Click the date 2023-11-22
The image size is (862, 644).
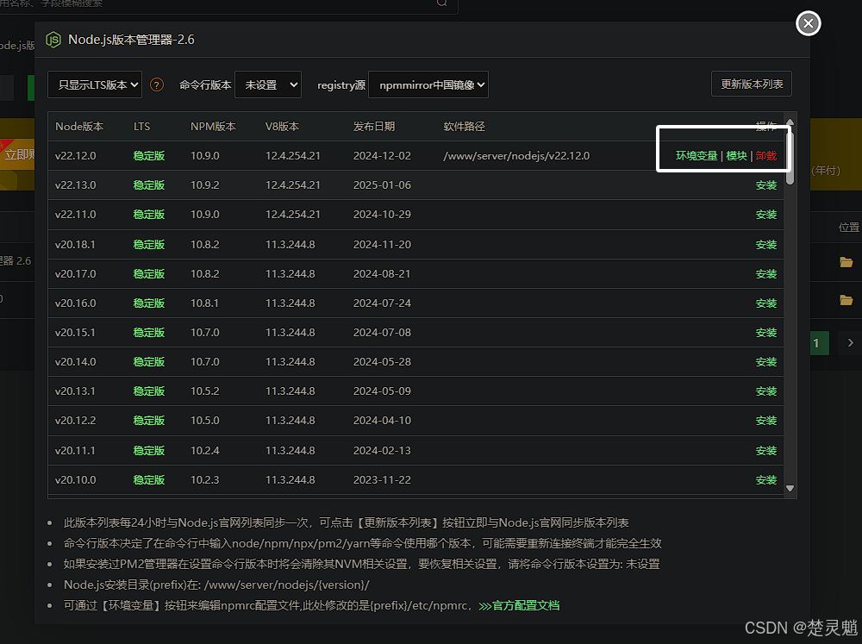[x=382, y=480]
